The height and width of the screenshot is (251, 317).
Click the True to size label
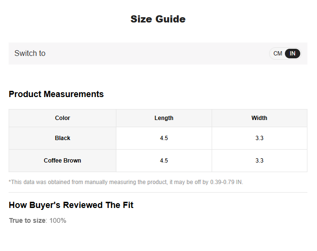point(27,220)
